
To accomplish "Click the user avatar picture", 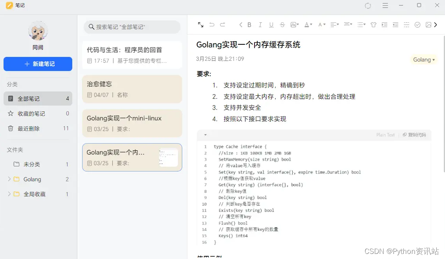I will pos(38,31).
